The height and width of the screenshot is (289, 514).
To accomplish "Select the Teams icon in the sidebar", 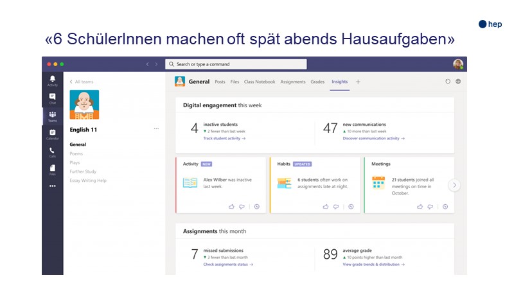I will coord(53,116).
